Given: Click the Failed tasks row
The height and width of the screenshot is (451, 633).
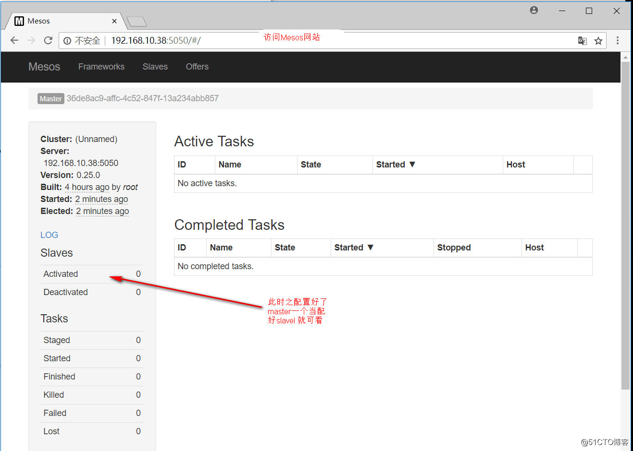Looking at the screenshot, I should click(x=92, y=413).
